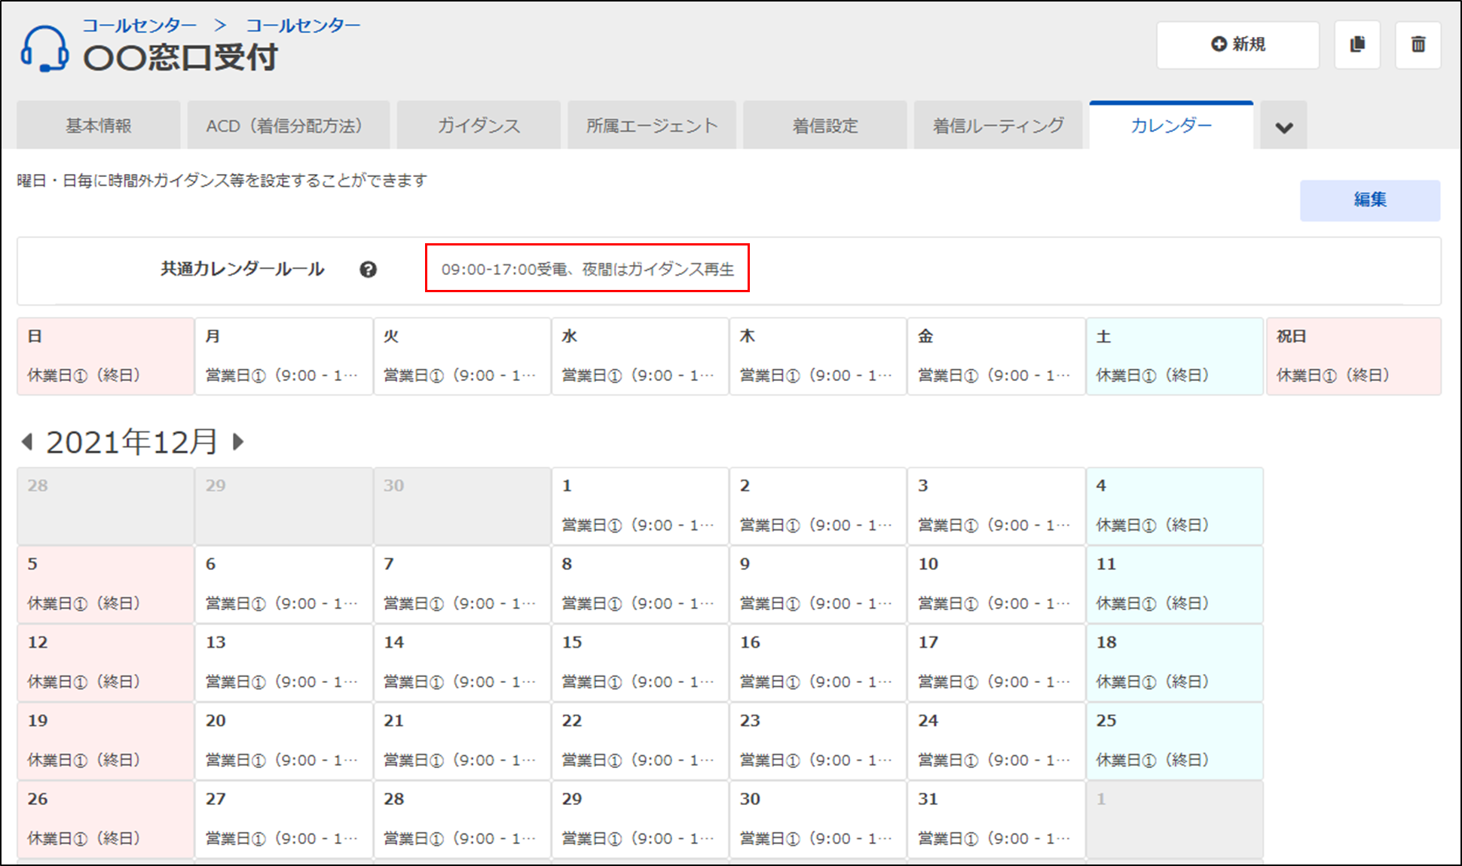Select the カレンダー tab

point(1172,126)
